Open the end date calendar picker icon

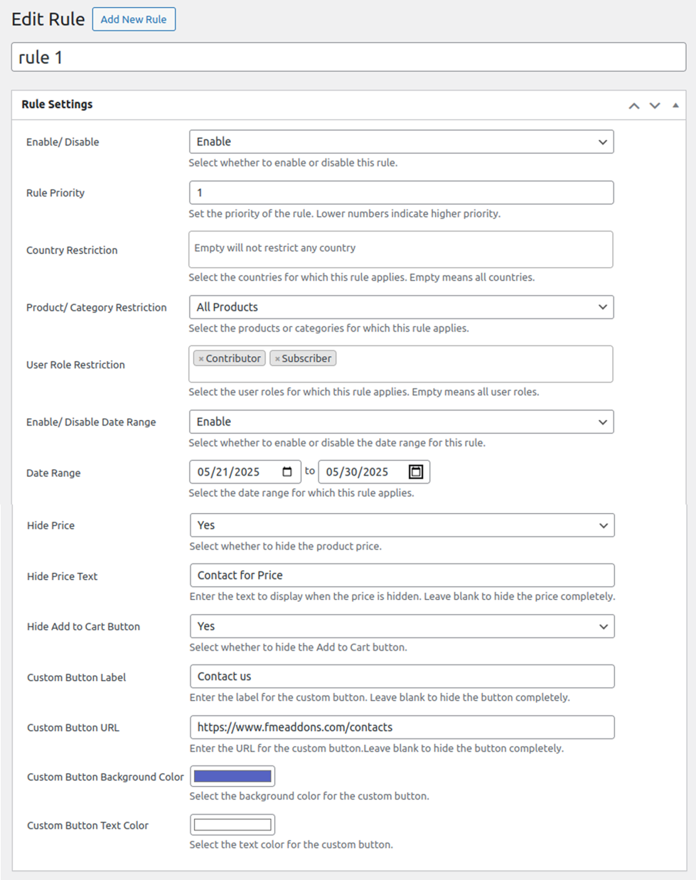pyautogui.click(x=416, y=472)
